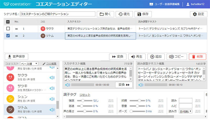
Task: Click the コピー copy button
Action: [177, 57]
